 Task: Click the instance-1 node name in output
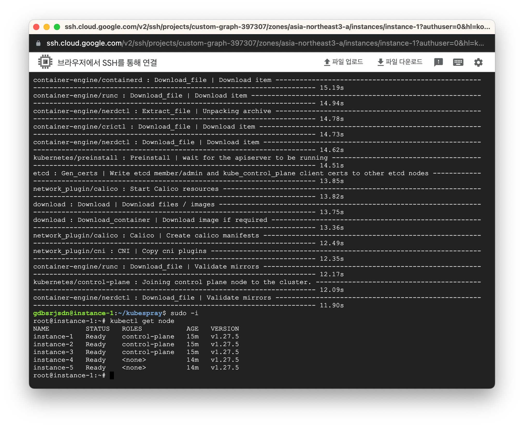[x=53, y=337]
